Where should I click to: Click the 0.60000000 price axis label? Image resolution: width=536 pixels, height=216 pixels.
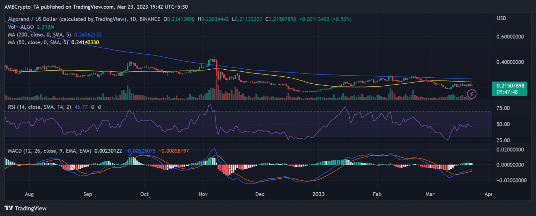[x=511, y=37]
